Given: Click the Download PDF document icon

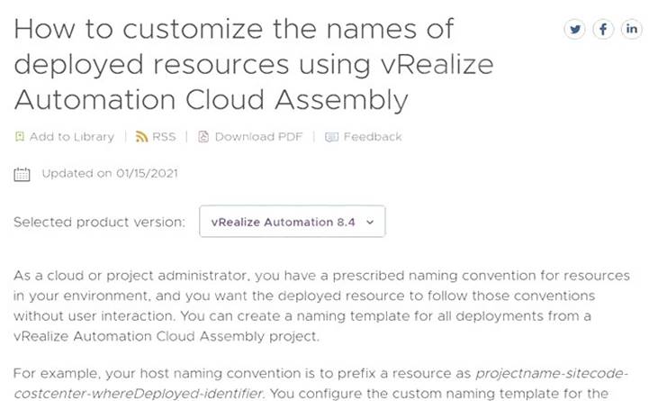Looking at the screenshot, I should 203,137.
